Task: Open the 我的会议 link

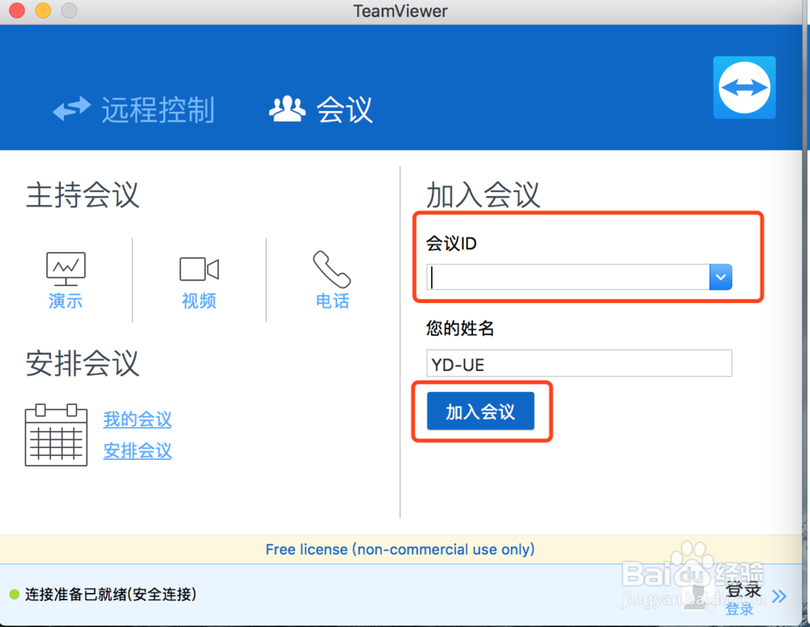Action: click(137, 420)
